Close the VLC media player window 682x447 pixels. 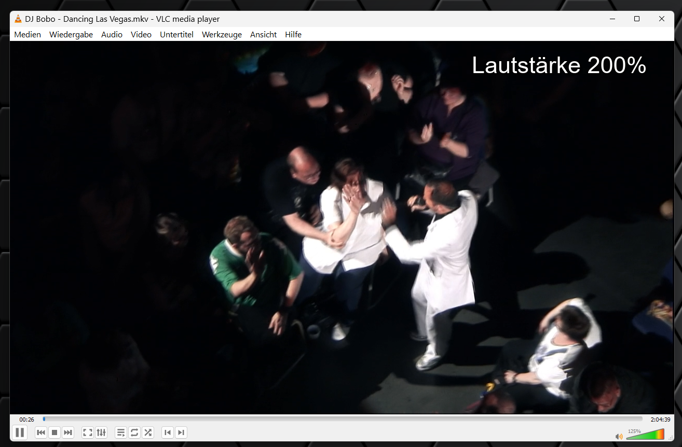click(x=661, y=19)
